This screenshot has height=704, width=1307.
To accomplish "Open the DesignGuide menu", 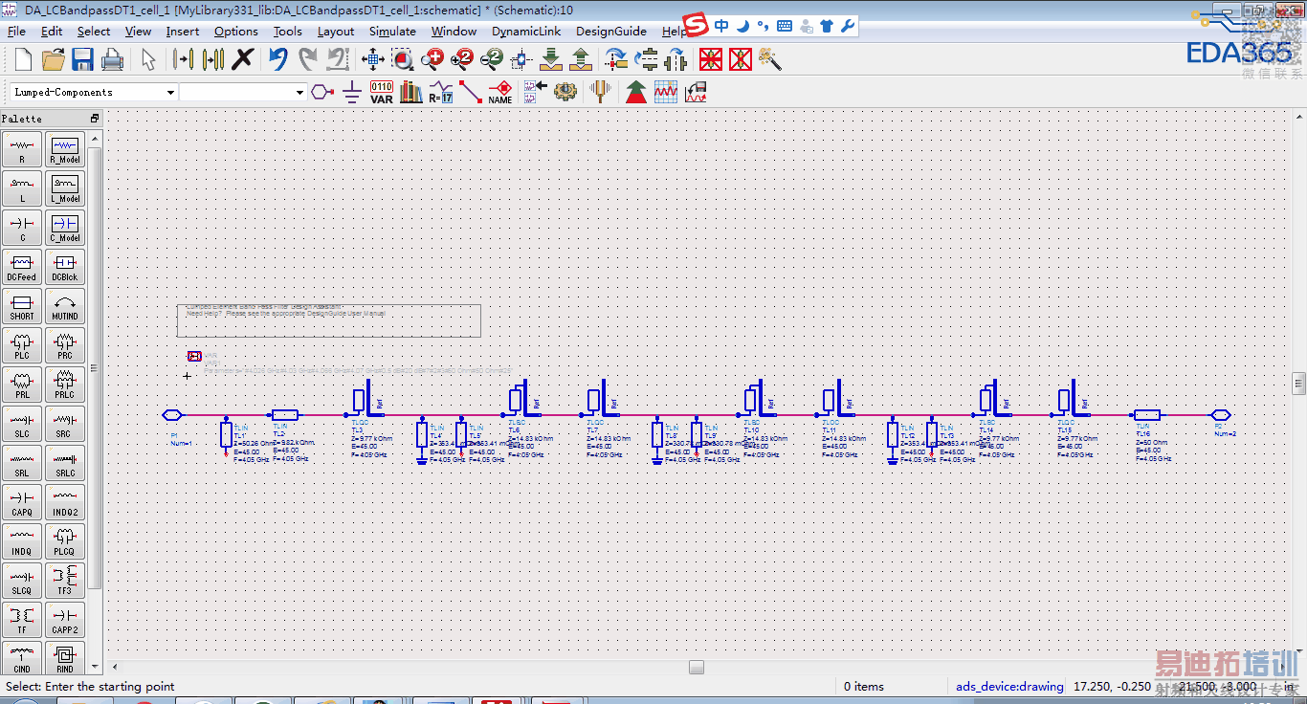I will coord(611,31).
